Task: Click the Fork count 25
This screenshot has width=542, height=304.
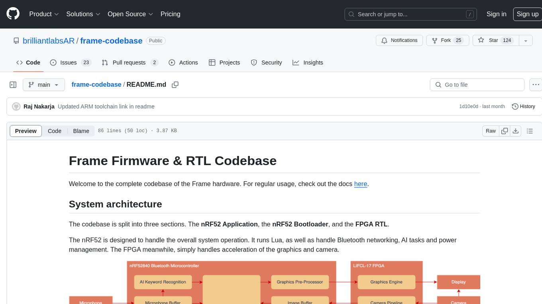Action: [x=458, y=41]
